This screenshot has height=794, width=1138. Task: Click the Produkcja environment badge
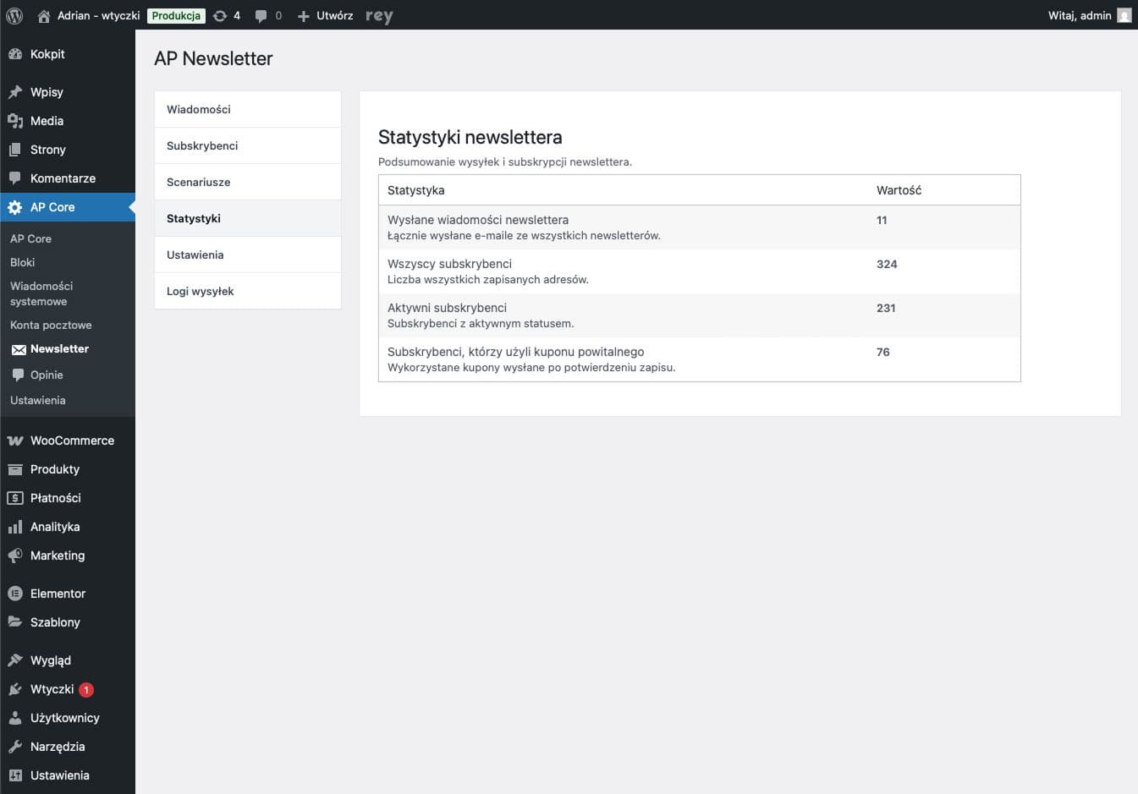[175, 15]
